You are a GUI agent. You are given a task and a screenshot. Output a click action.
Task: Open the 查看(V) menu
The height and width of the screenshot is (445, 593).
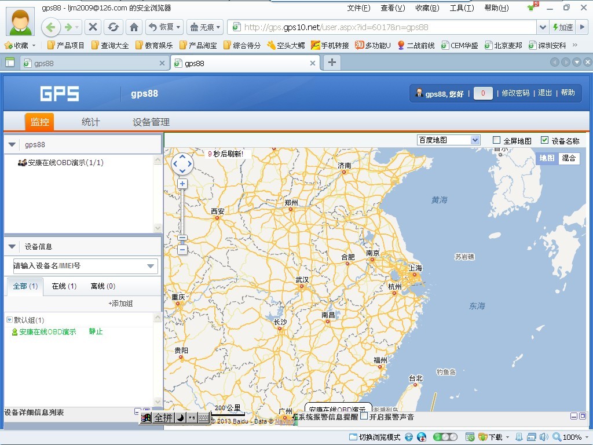(x=393, y=8)
